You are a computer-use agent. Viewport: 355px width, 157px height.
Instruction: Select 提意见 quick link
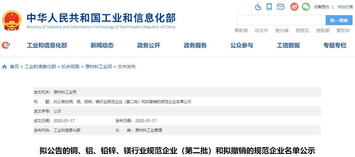pyautogui.click(x=302, y=31)
